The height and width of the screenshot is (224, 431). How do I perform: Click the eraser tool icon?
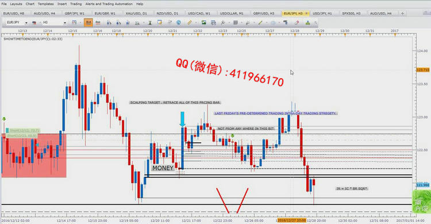click(x=297, y=22)
